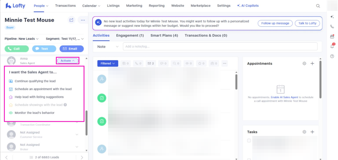Expand the Pipeline: New Leads dropdown
The height and width of the screenshot is (160, 338).
pos(22,39)
